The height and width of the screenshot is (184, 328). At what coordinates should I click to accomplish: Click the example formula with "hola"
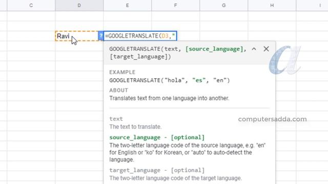tap(170, 80)
